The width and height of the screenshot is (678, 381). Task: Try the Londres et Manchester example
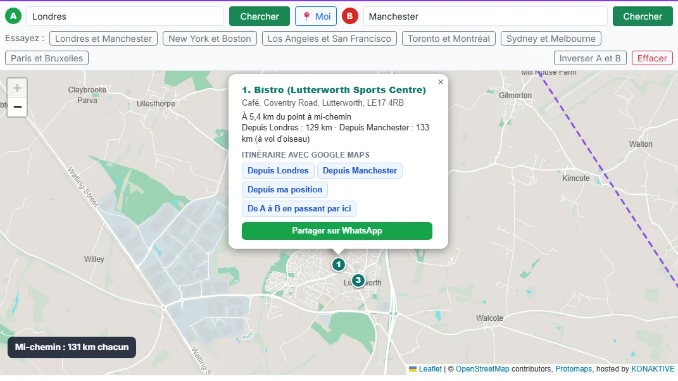tap(103, 39)
